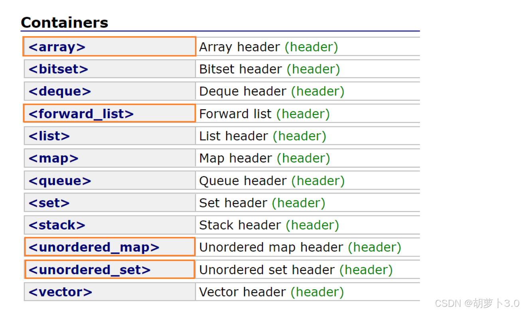Click the <stack> link
The image size is (521, 312).
57,225
